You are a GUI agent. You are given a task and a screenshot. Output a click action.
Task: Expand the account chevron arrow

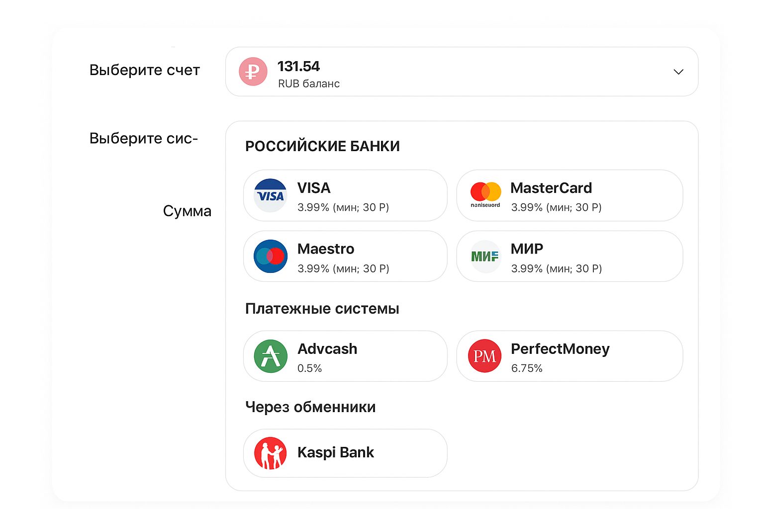coord(678,72)
